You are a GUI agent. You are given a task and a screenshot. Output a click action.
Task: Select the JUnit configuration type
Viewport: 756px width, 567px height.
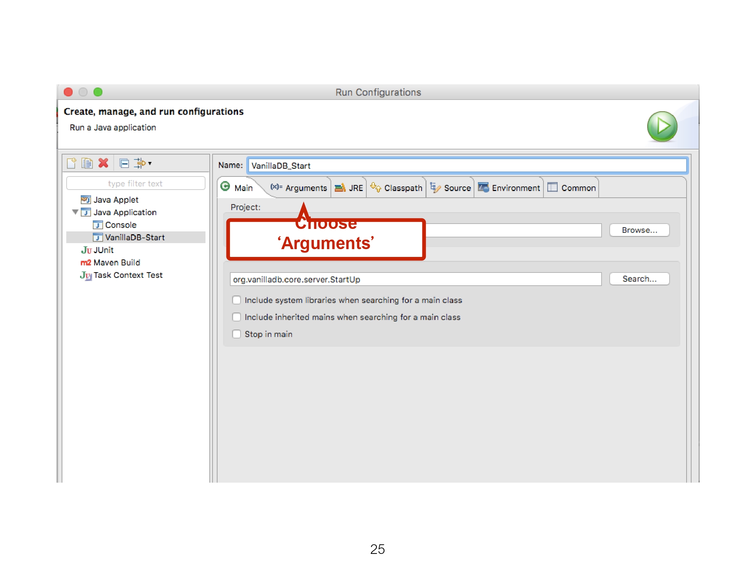pyautogui.click(x=103, y=250)
